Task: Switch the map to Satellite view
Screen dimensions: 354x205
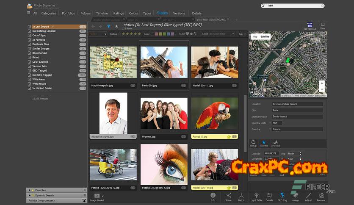Action: (x=265, y=37)
